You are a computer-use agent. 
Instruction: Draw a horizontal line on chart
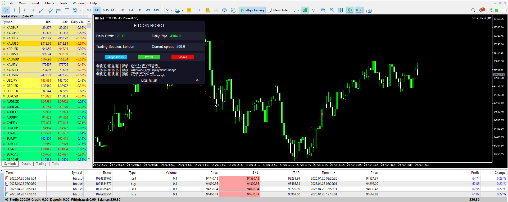pyautogui.click(x=33, y=10)
